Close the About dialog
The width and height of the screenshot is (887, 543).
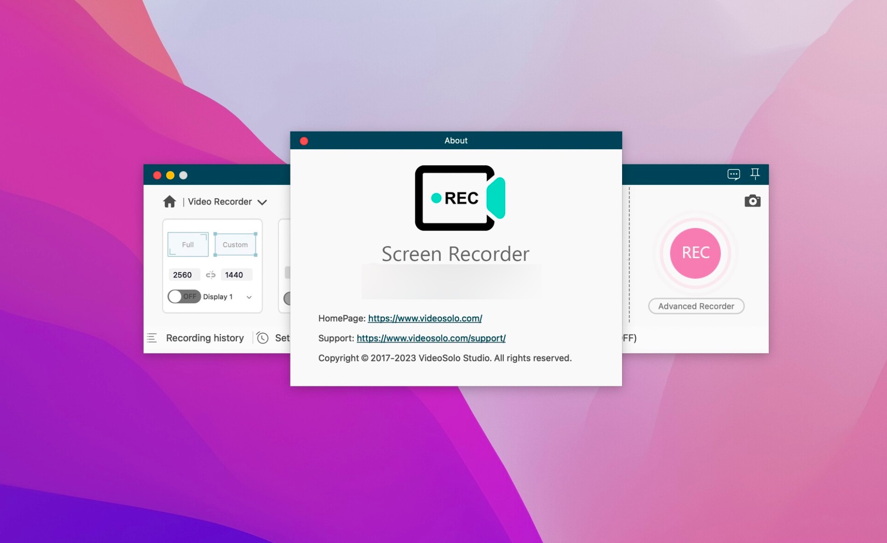click(304, 141)
